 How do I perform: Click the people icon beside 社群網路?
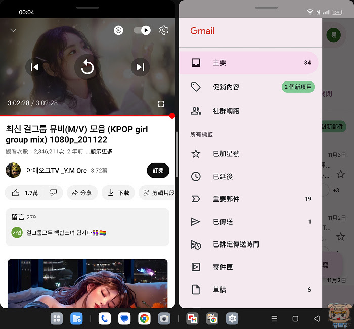tap(196, 111)
